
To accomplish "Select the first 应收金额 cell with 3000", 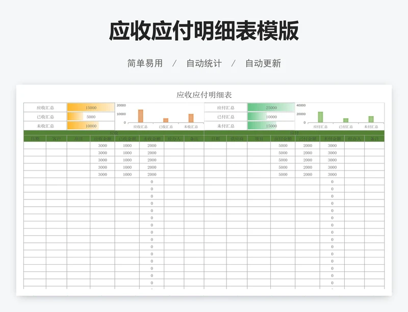I will click(x=103, y=146).
